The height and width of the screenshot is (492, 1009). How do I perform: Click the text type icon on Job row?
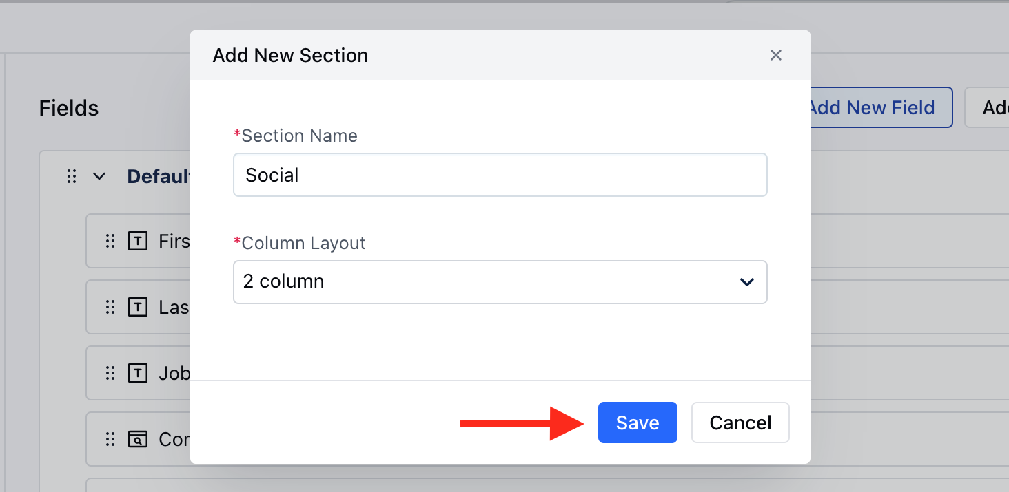138,373
